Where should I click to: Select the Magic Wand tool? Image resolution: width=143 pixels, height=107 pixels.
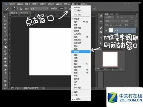[x=5, y=28]
